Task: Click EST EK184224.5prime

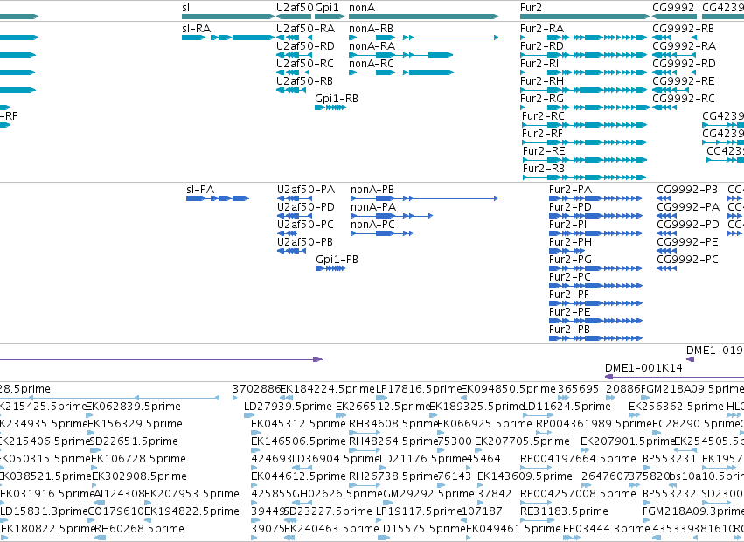Action: coord(327,389)
